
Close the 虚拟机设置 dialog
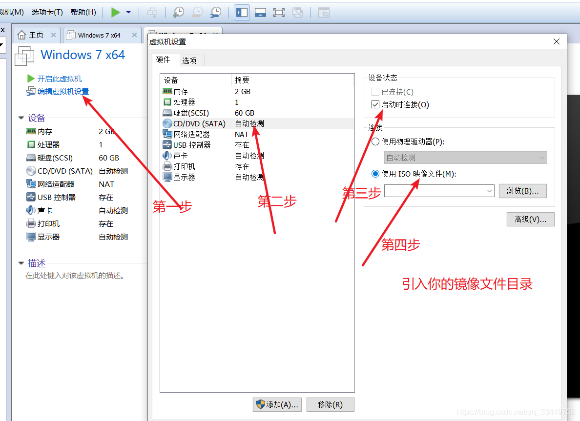coord(557,41)
